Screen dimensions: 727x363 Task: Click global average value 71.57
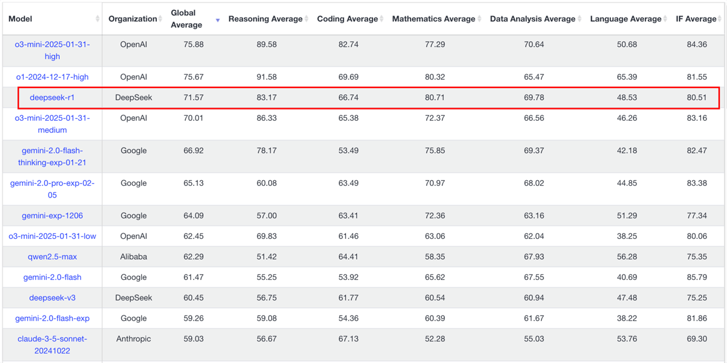click(194, 98)
